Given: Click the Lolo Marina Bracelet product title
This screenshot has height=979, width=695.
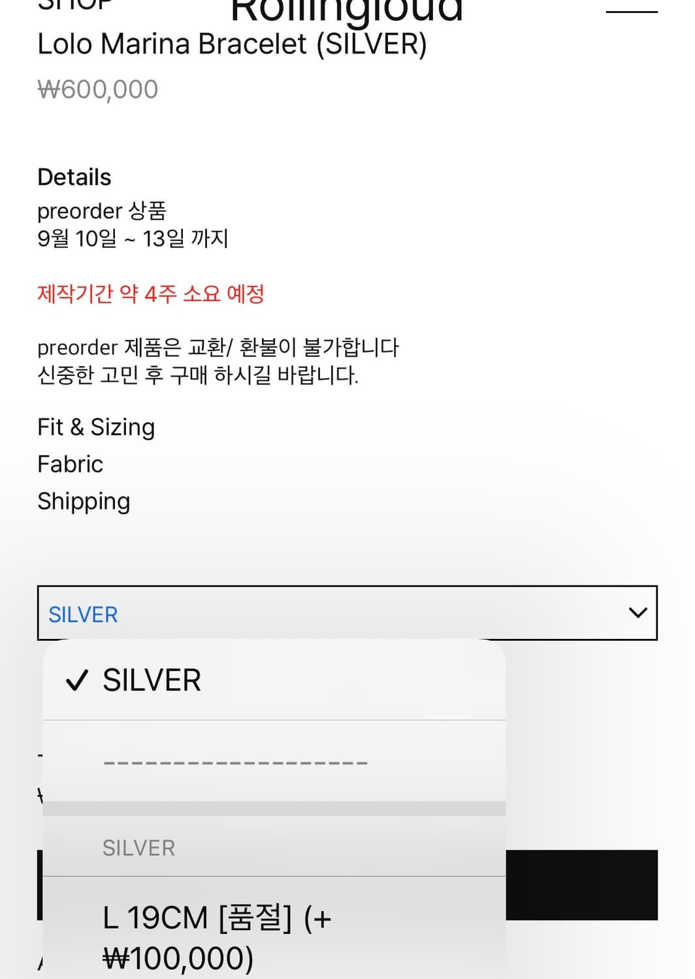Looking at the screenshot, I should coord(233,44).
